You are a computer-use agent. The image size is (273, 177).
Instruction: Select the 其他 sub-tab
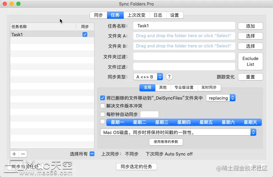tap(163, 88)
